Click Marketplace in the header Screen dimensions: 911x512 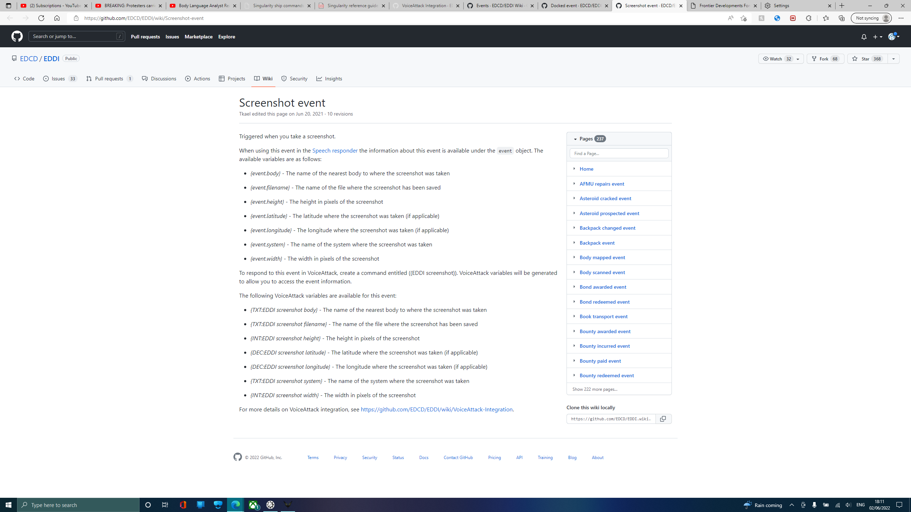click(x=199, y=37)
